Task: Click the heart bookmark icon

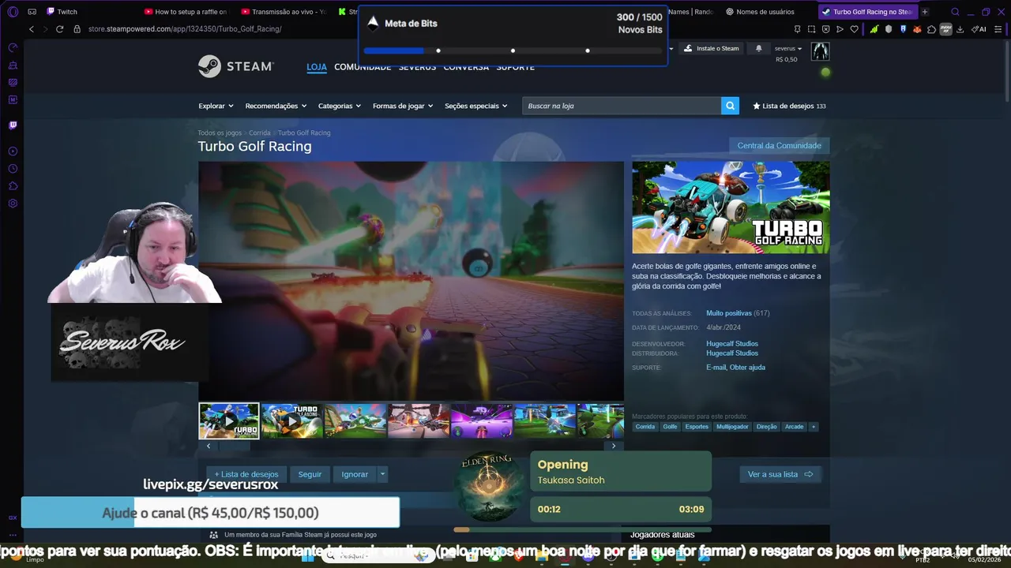Action: (x=854, y=29)
